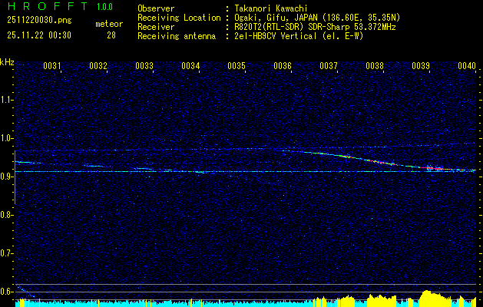Click version number 1.0.0
This screenshot has height=307, width=483.
point(104,7)
